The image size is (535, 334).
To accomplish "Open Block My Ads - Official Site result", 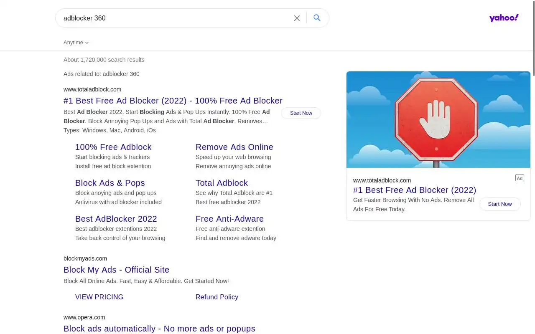I will pyautogui.click(x=116, y=270).
